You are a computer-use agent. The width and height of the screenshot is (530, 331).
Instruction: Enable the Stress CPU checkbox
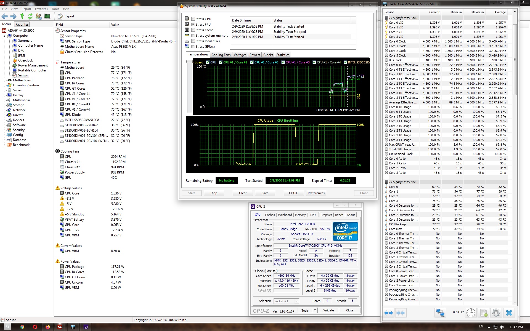pos(193,19)
